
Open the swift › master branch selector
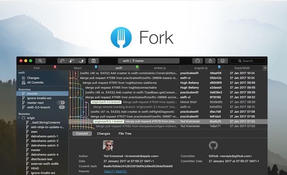click(x=149, y=61)
